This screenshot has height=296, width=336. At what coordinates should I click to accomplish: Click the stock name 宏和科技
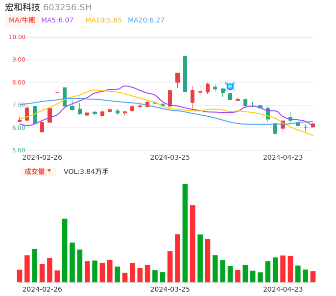[x=23, y=7]
